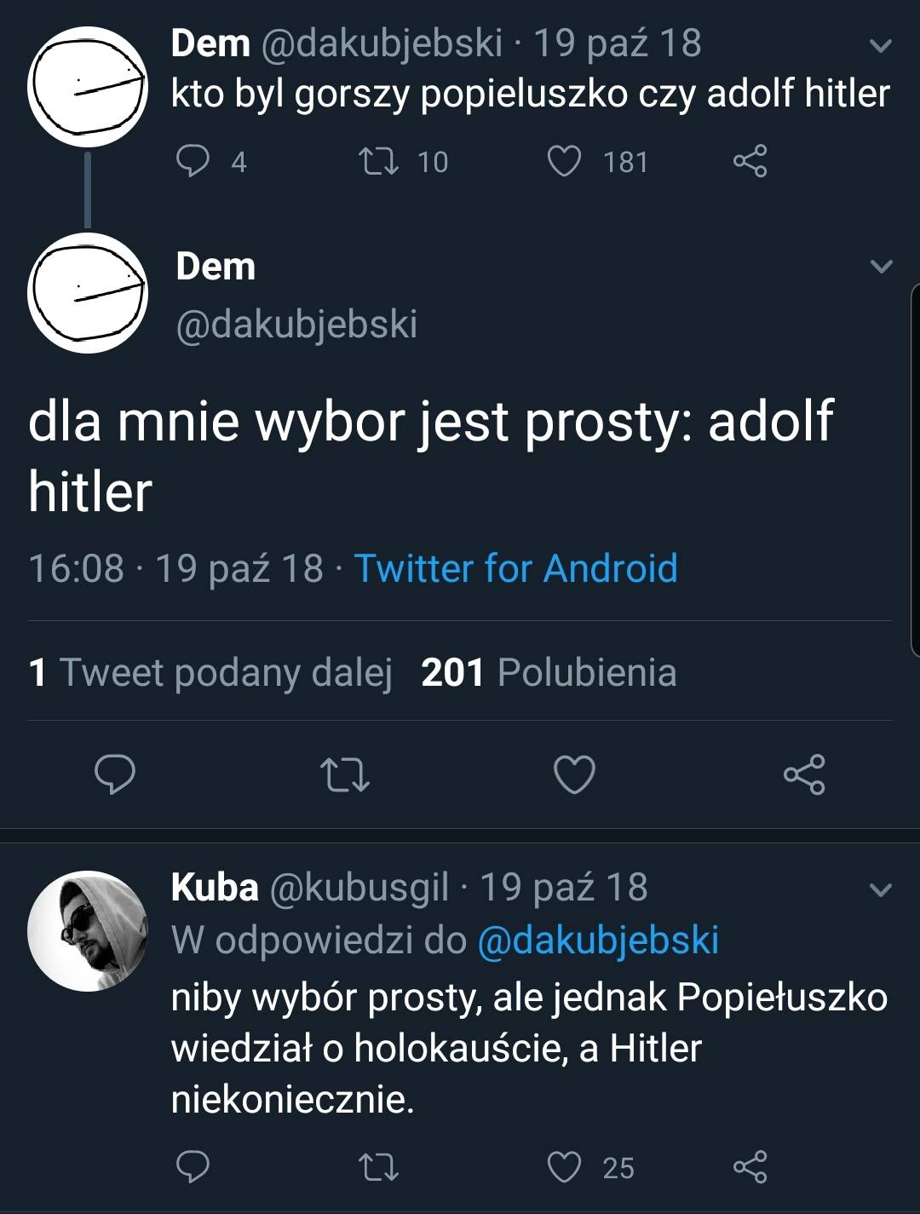Image resolution: width=920 pixels, height=1214 pixels.
Task: Reply to Kuba's tweet
Action: [193, 1166]
